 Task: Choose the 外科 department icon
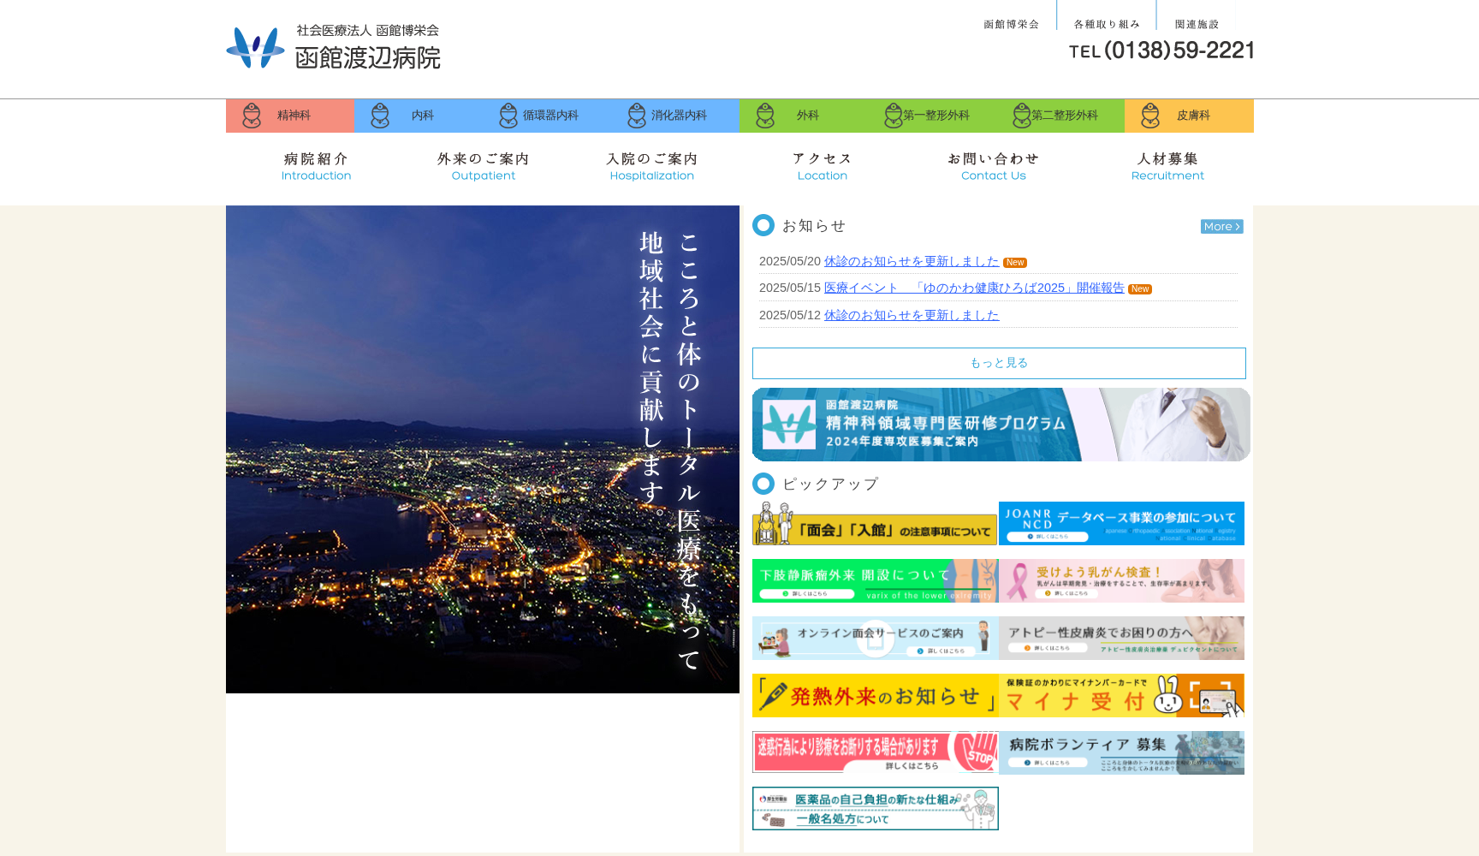(x=765, y=116)
